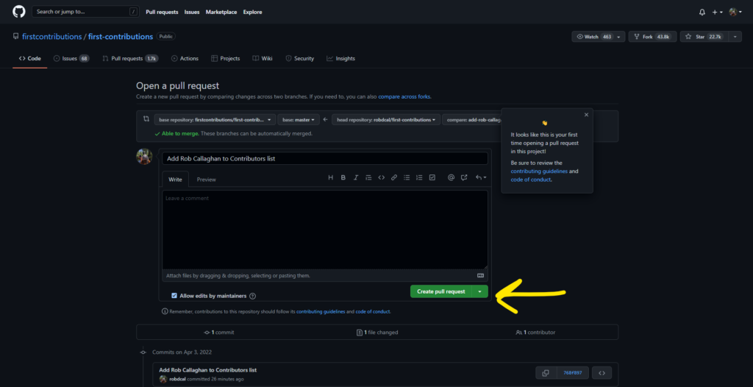Click the Markdown supported icon

coord(480,275)
